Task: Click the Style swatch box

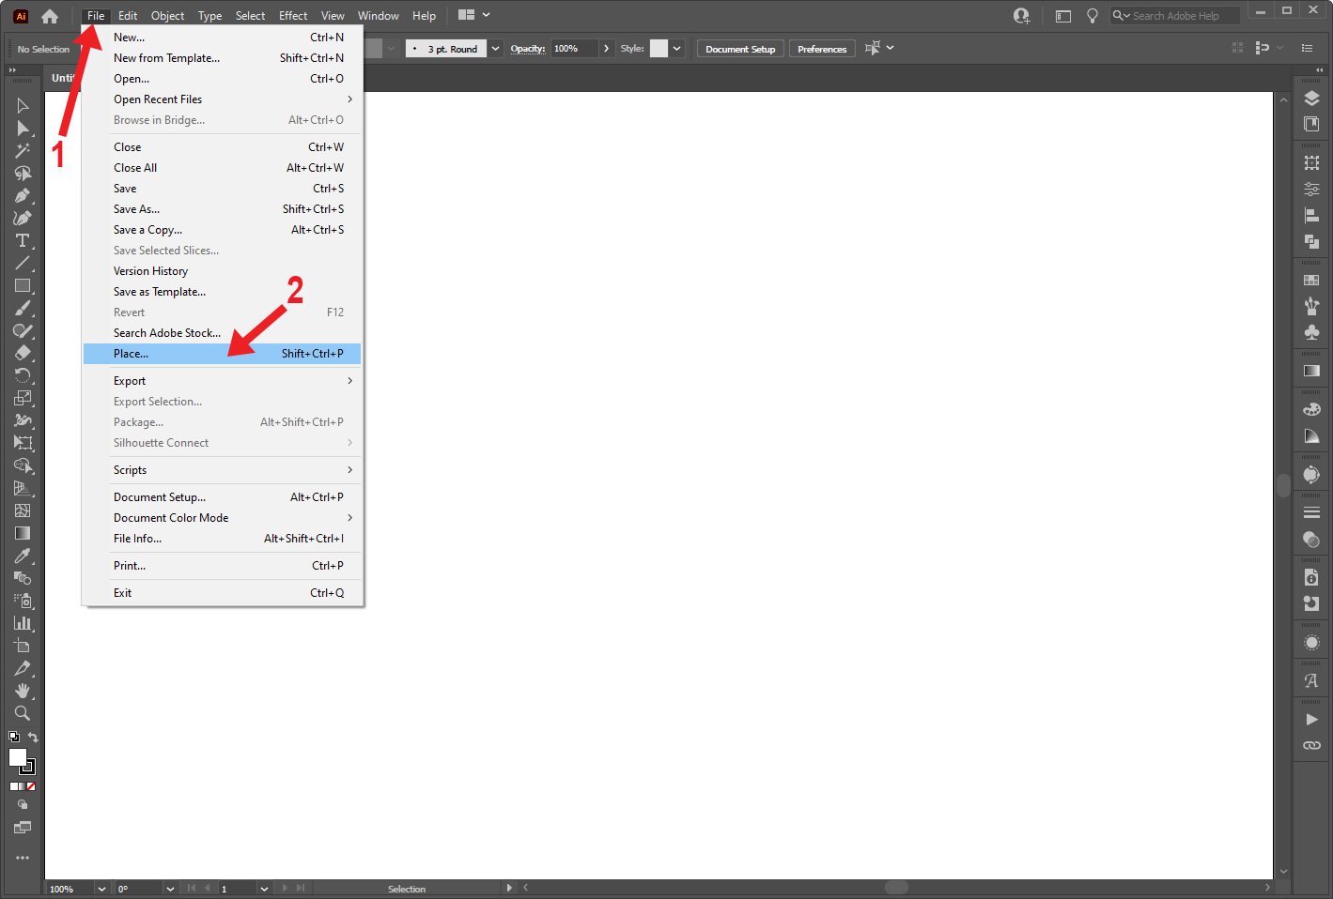Action: coord(659,49)
